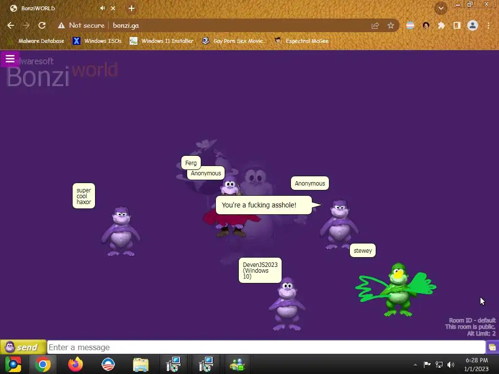Open File Explorer from the taskbar
499x374 pixels.
[x=141, y=365]
